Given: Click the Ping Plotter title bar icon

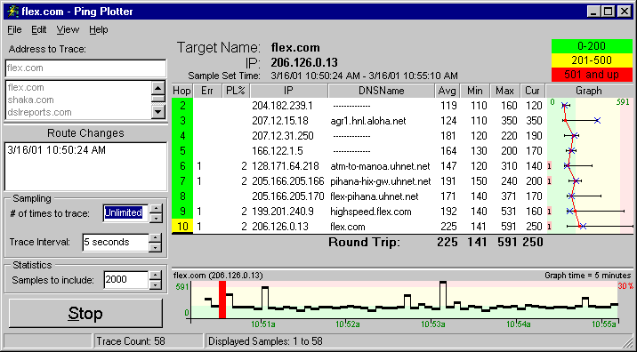Looking at the screenshot, I should (12, 12).
